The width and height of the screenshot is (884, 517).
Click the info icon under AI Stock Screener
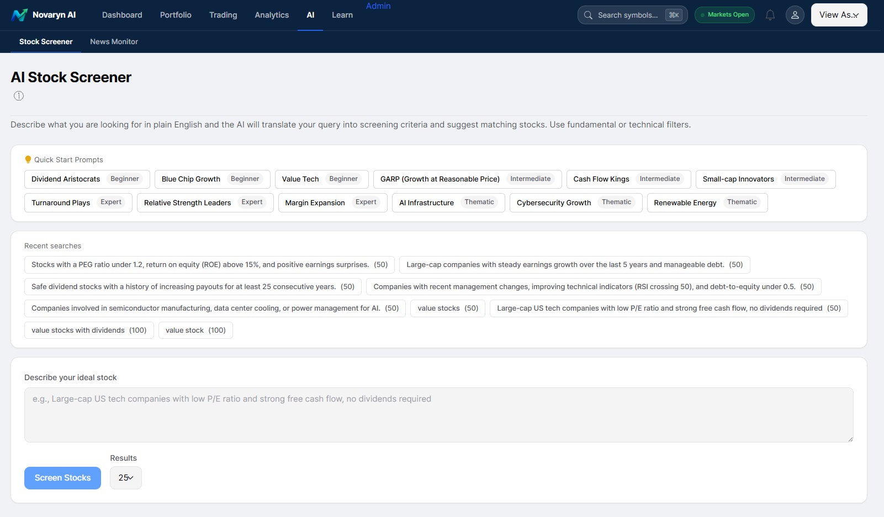[18, 95]
